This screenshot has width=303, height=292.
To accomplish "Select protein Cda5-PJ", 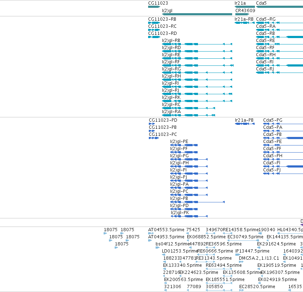I will pos(283,174).
